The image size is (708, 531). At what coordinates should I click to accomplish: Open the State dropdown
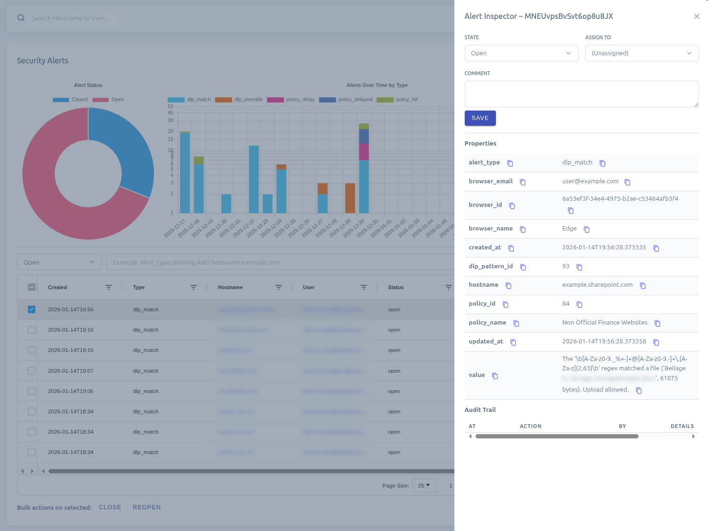(x=521, y=53)
